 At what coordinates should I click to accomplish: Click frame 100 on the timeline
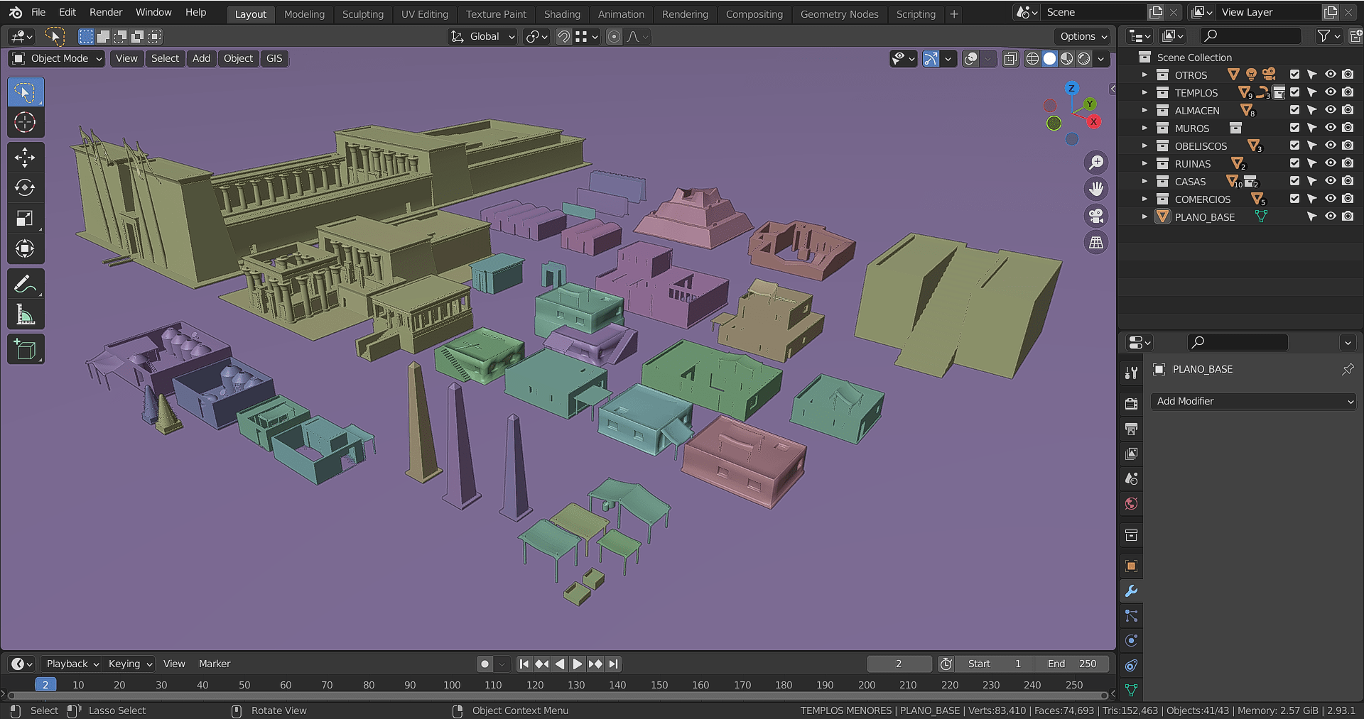coord(452,685)
